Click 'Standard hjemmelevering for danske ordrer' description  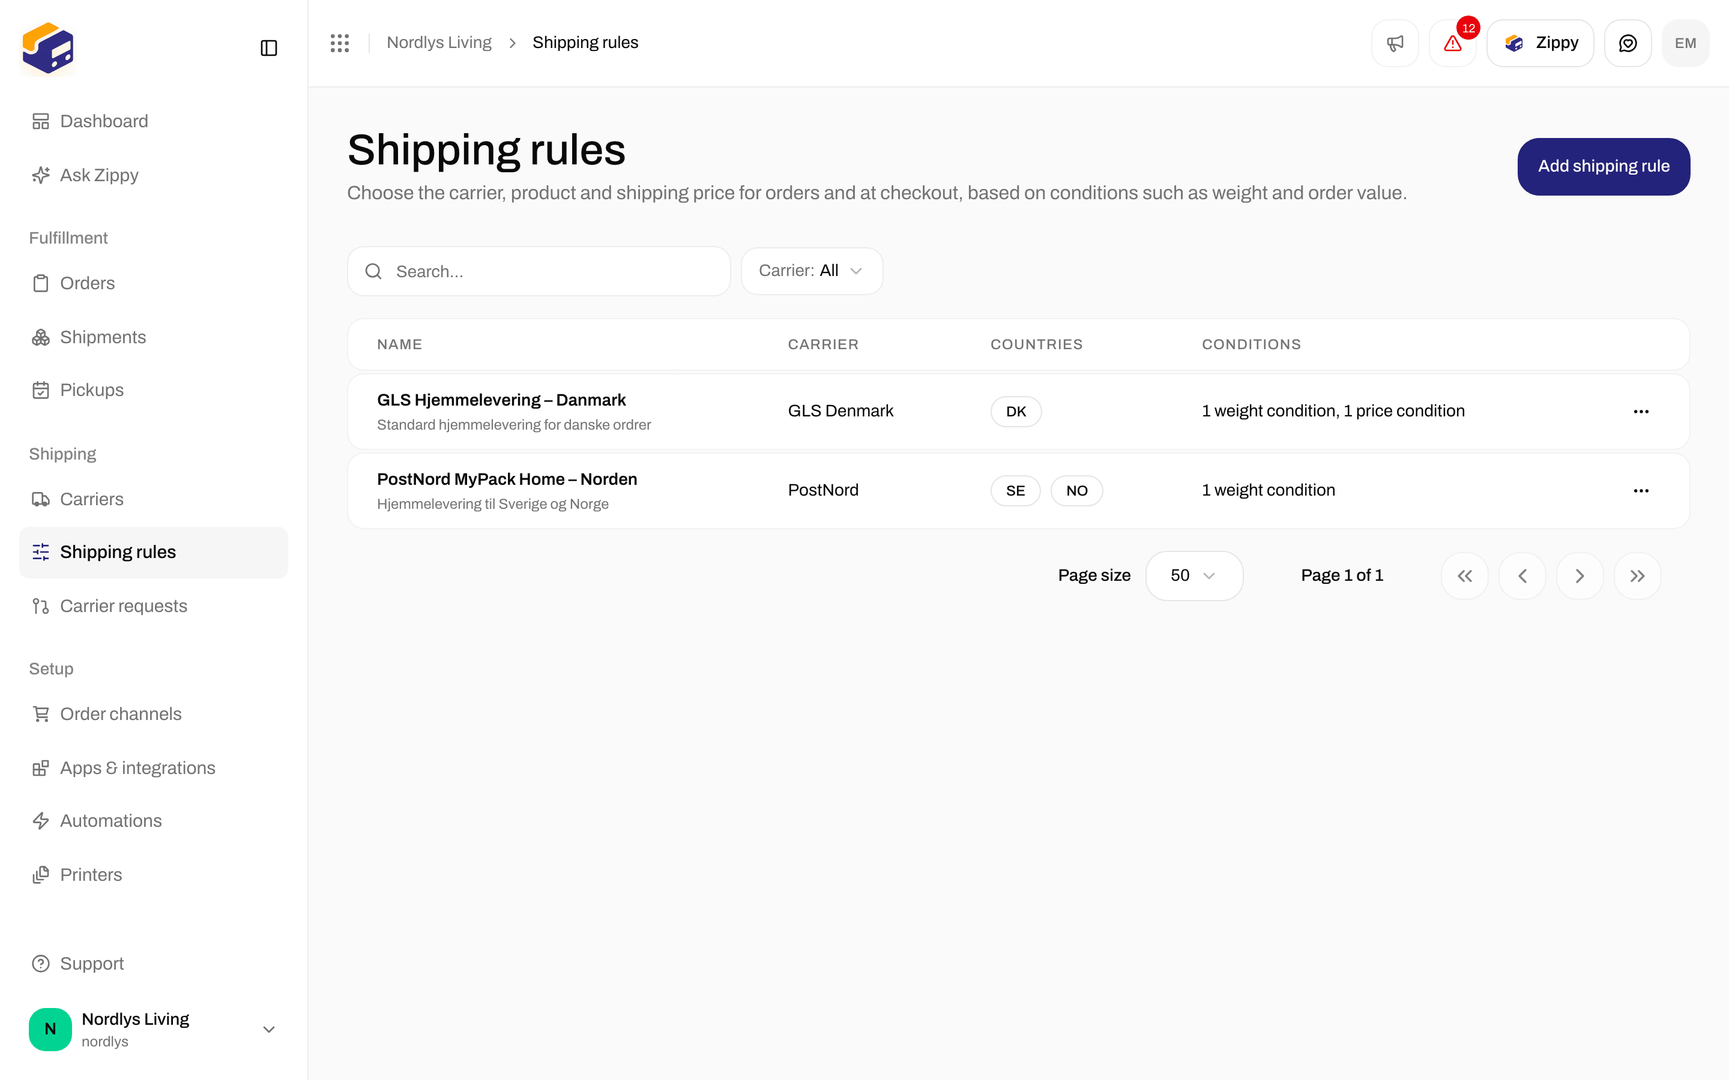coord(514,425)
